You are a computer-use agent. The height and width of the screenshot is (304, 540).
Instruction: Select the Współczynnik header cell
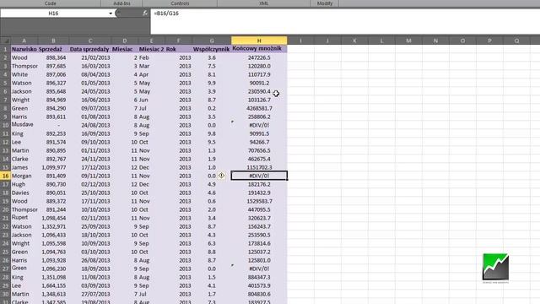(211, 49)
